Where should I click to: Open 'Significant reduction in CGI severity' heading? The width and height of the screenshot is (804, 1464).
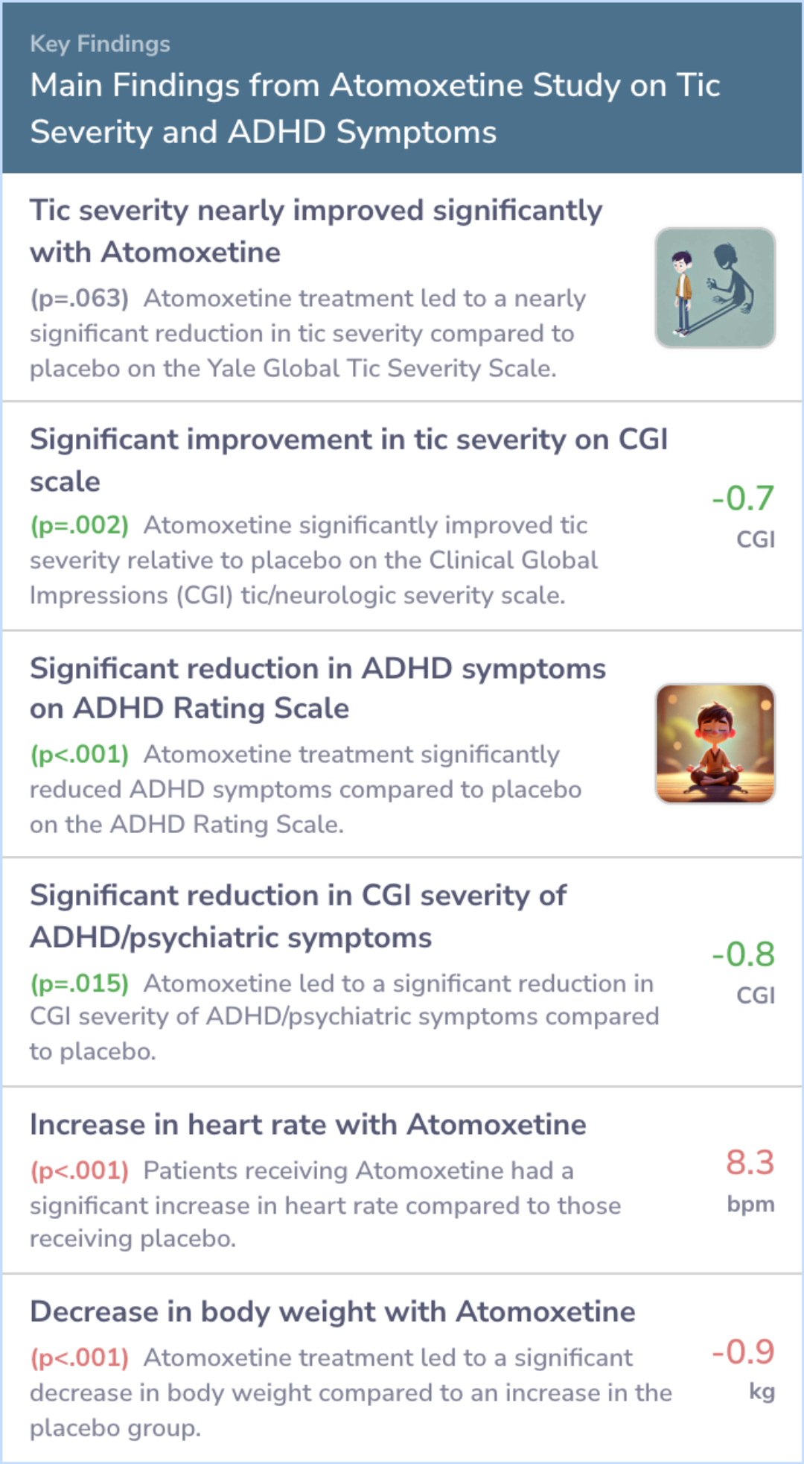coord(298,916)
